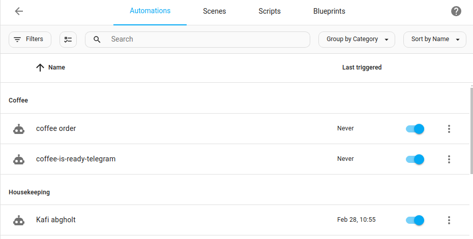
Task: Sort by the Name column header
Action: click(x=56, y=67)
